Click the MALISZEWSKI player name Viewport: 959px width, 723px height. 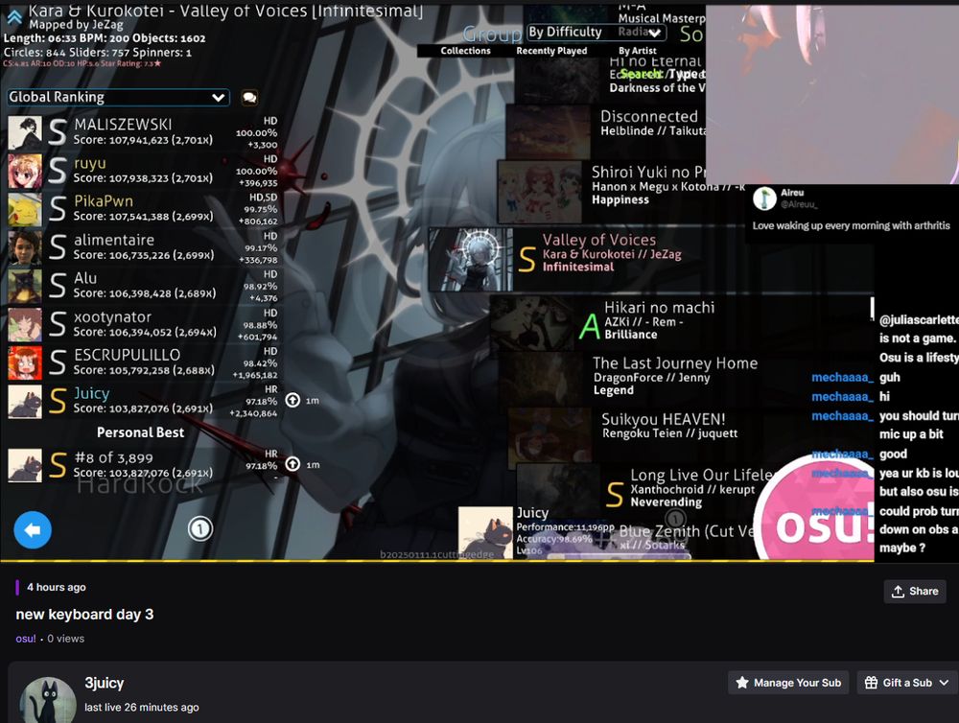click(x=123, y=124)
